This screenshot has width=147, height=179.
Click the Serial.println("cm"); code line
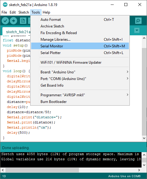(29, 127)
